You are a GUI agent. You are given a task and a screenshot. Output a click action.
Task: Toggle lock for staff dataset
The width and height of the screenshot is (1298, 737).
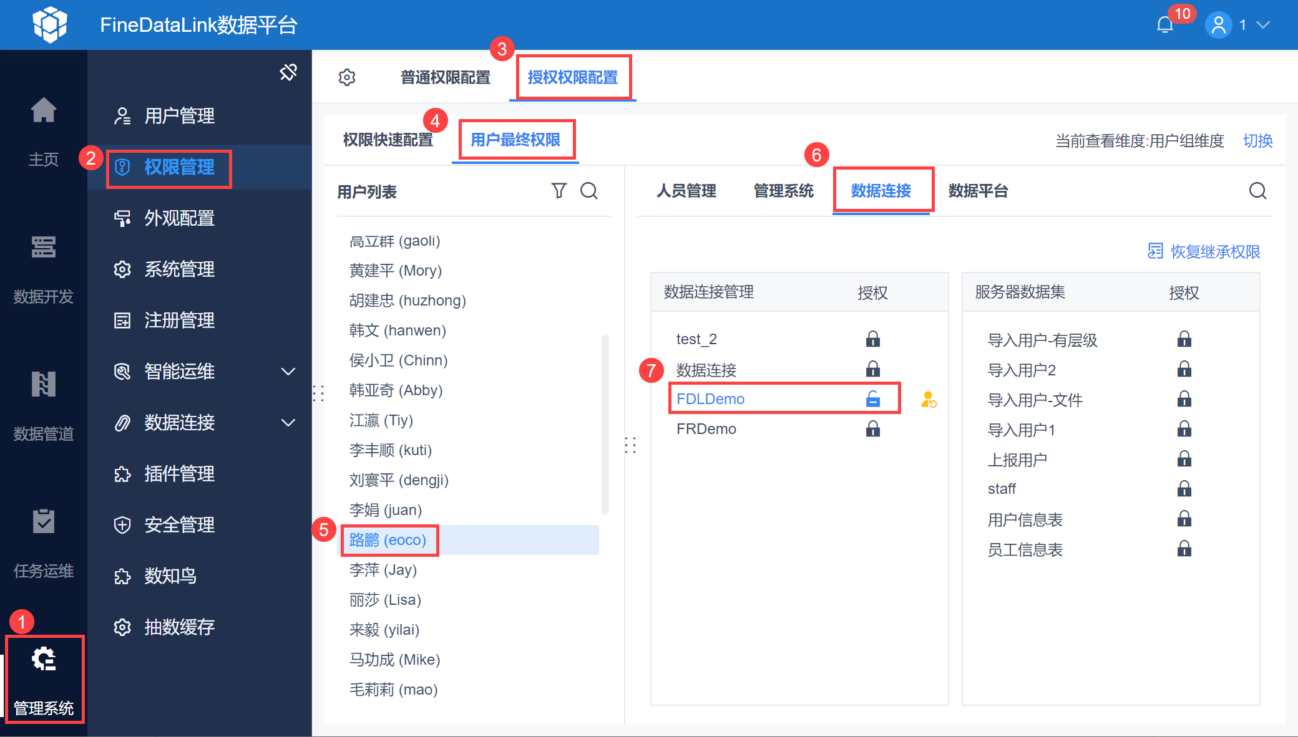pyautogui.click(x=1184, y=489)
